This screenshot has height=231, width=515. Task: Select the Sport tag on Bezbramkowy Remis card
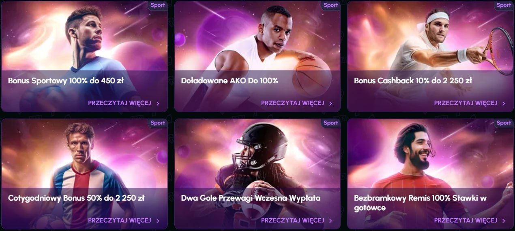point(504,123)
